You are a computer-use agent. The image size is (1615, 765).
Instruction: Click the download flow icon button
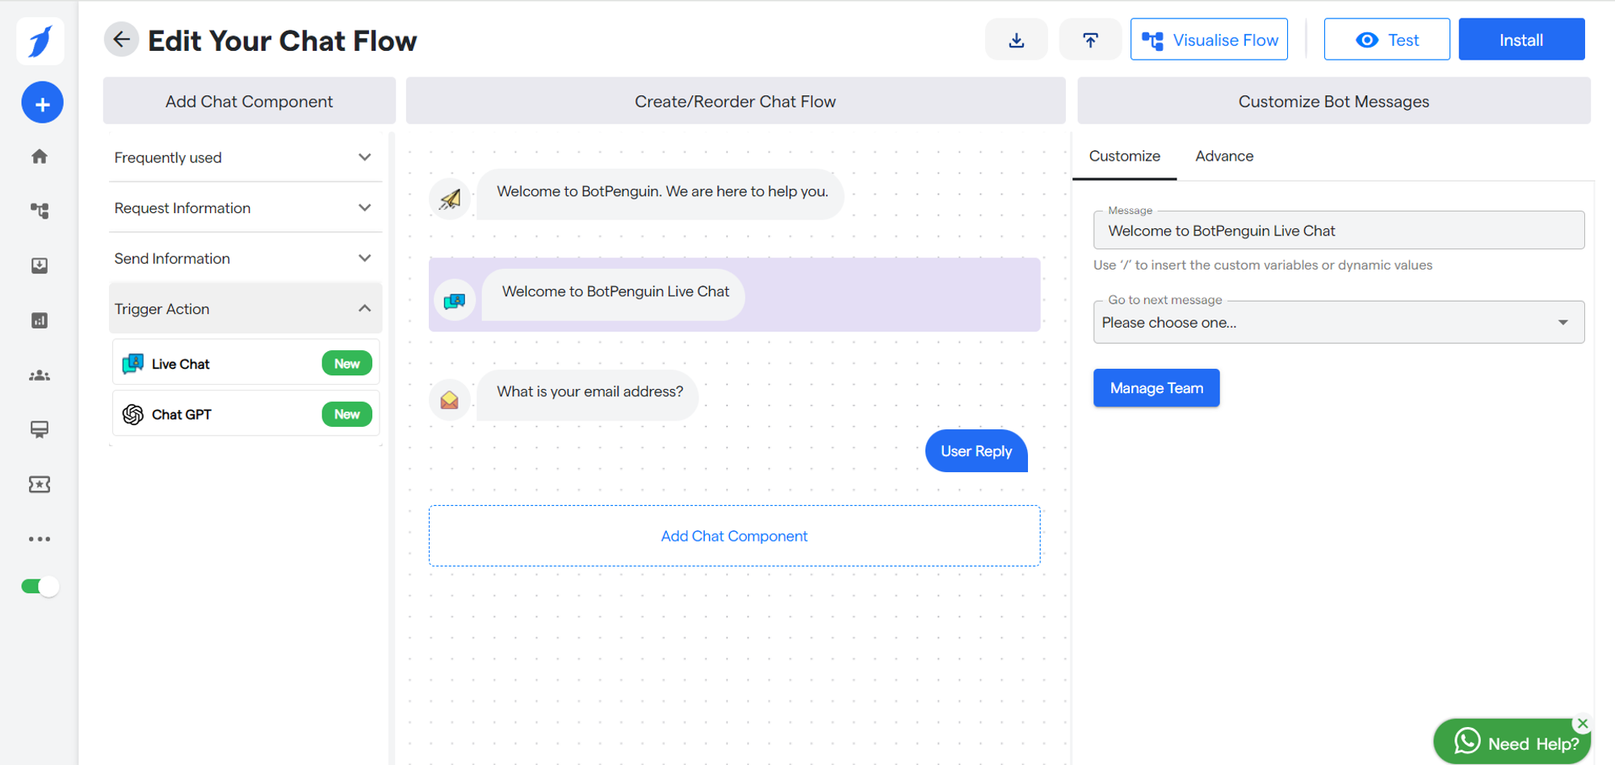pyautogui.click(x=1016, y=40)
